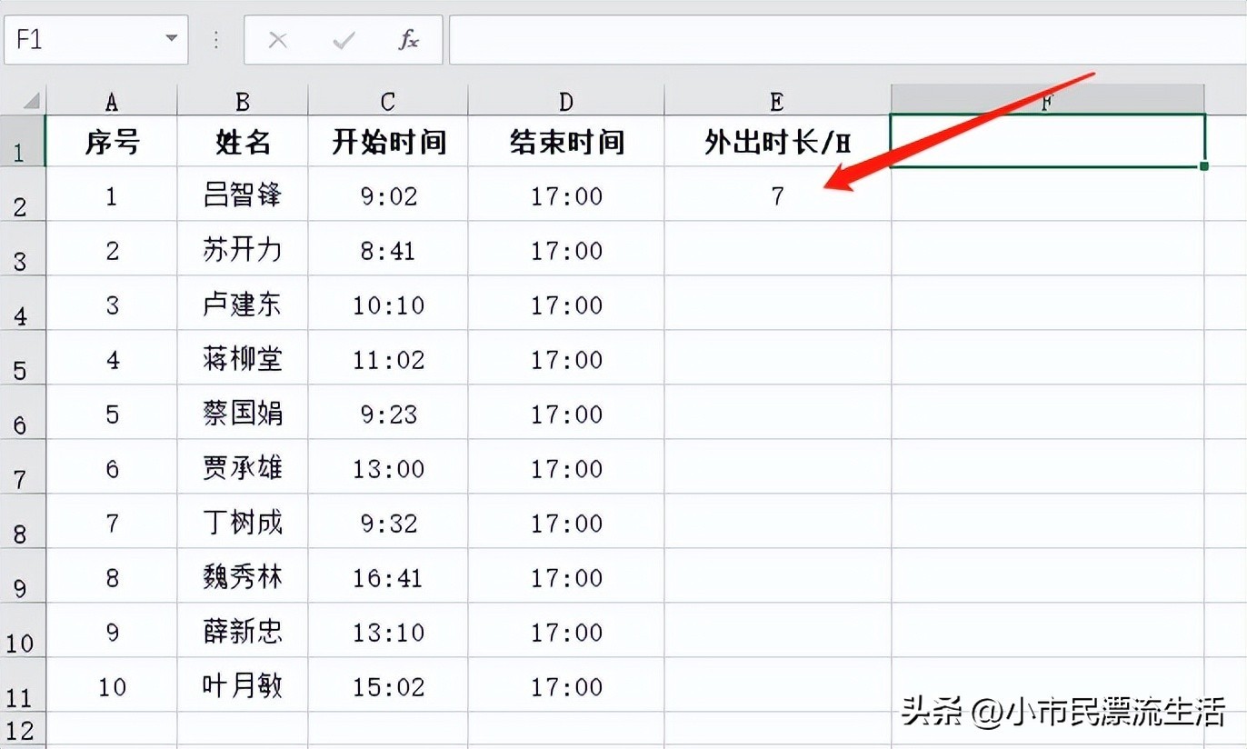Click the Enter checkmark icon in formula bar

[x=344, y=40]
